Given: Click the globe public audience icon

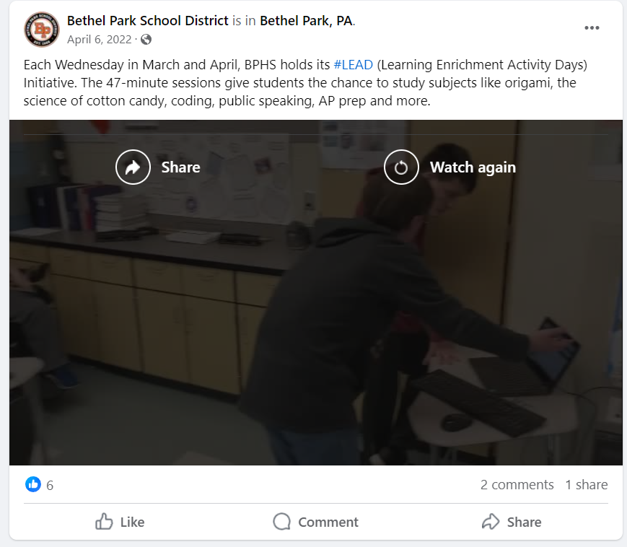Looking at the screenshot, I should coord(146,40).
